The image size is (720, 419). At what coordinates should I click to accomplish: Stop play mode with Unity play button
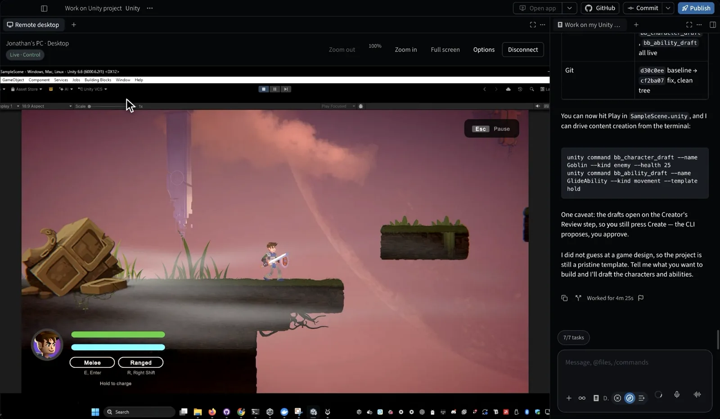click(264, 89)
